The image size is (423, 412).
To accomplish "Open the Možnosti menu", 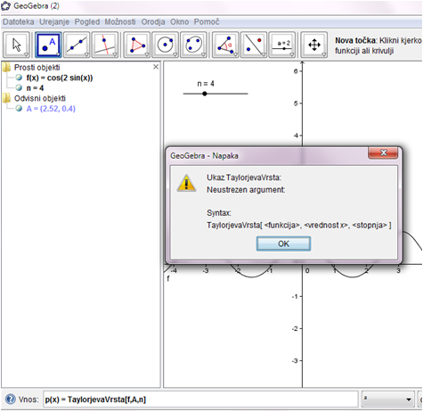I will coord(120,21).
